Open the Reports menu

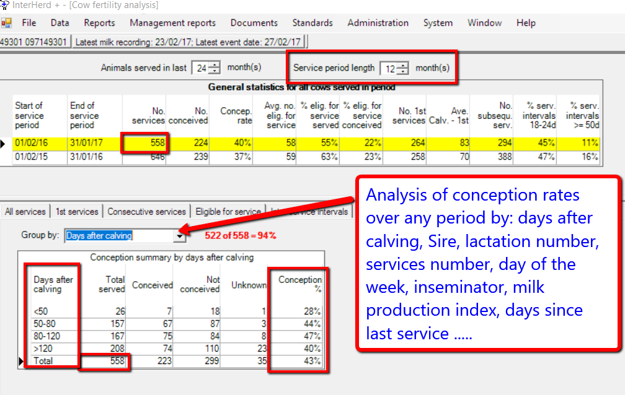[99, 23]
